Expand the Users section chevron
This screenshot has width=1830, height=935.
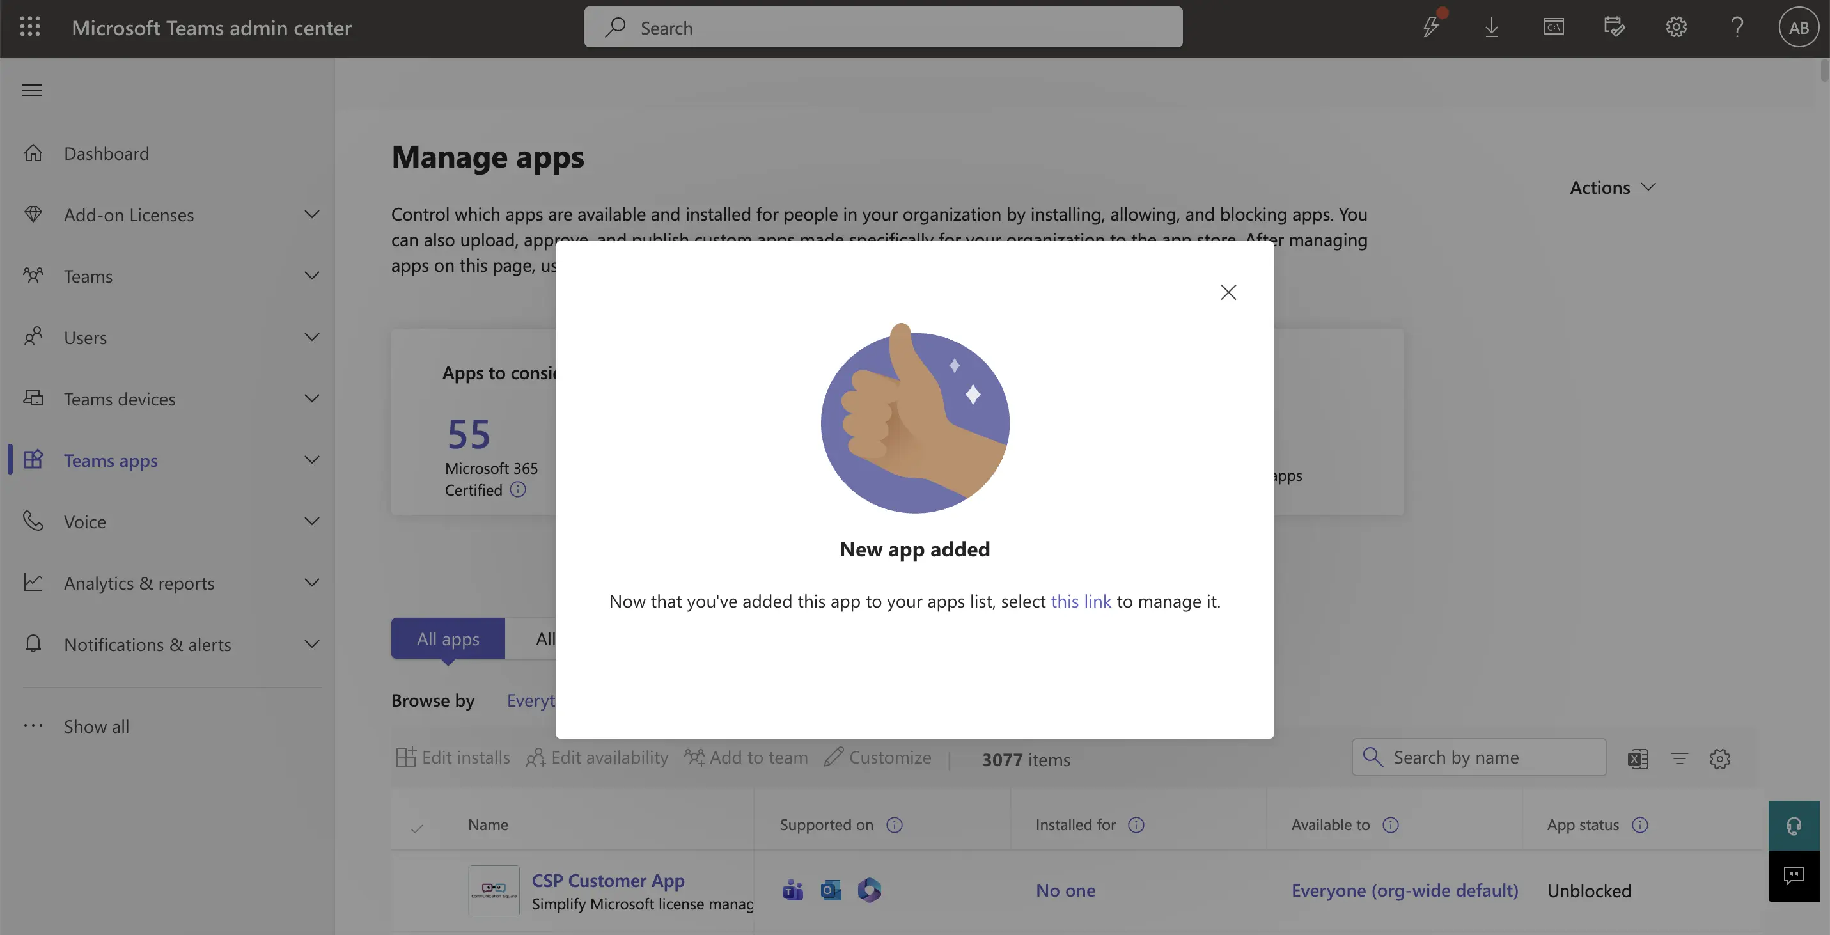coord(312,337)
